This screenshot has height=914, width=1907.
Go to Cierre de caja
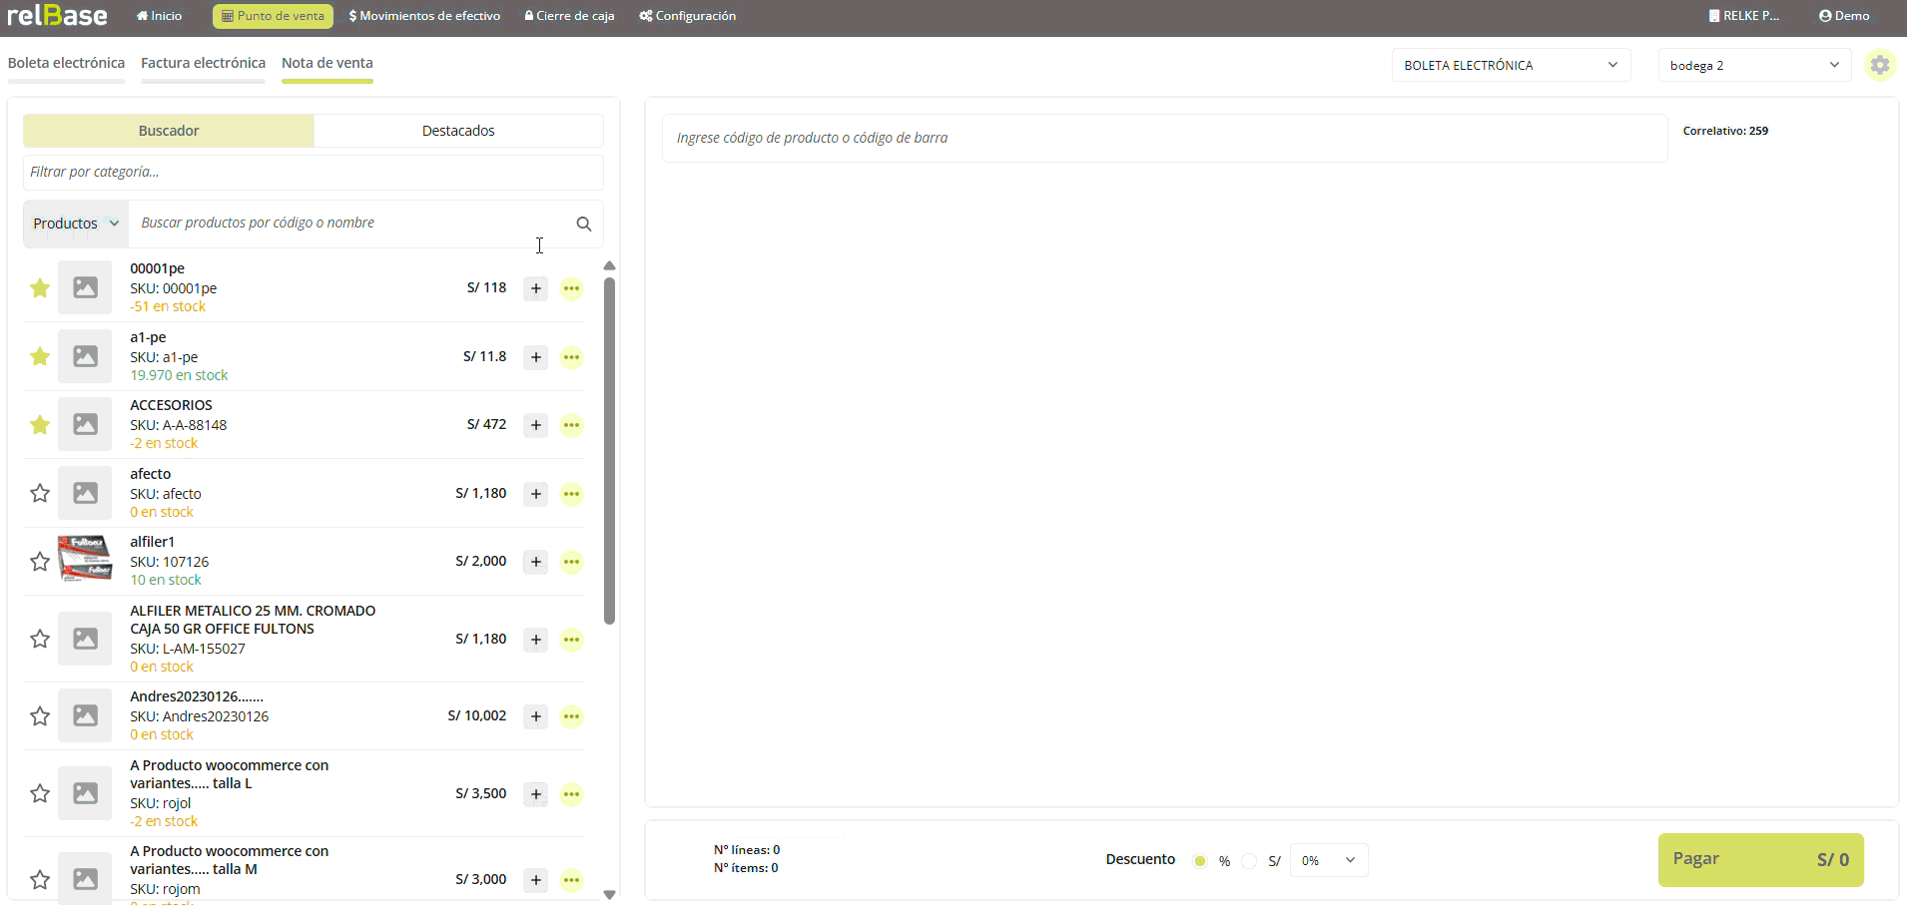coord(569,16)
